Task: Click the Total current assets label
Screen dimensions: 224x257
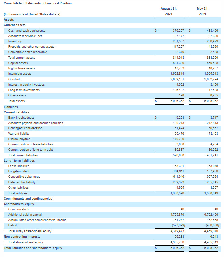Action: [x=22, y=58]
